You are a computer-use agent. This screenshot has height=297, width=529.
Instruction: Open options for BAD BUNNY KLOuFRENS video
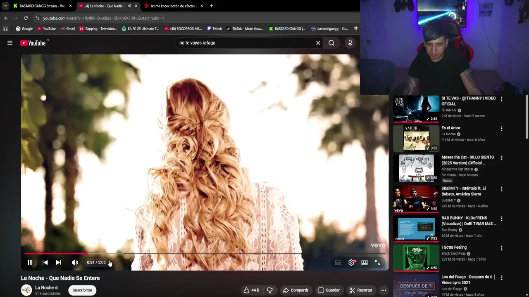point(502,219)
